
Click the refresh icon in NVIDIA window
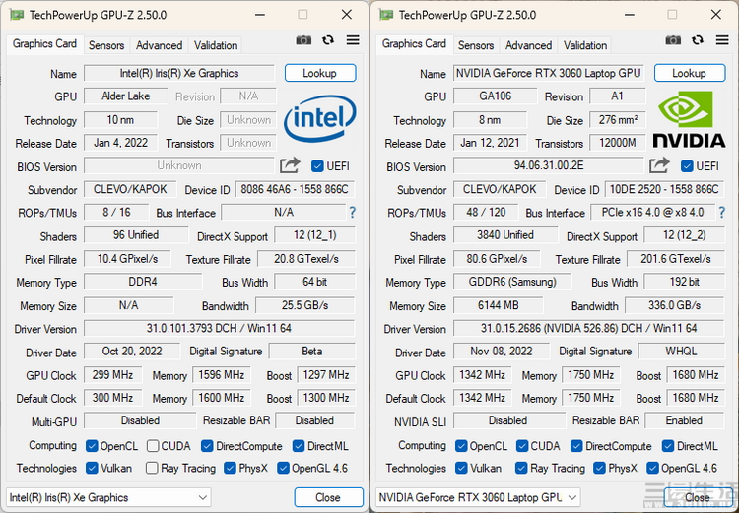point(698,40)
